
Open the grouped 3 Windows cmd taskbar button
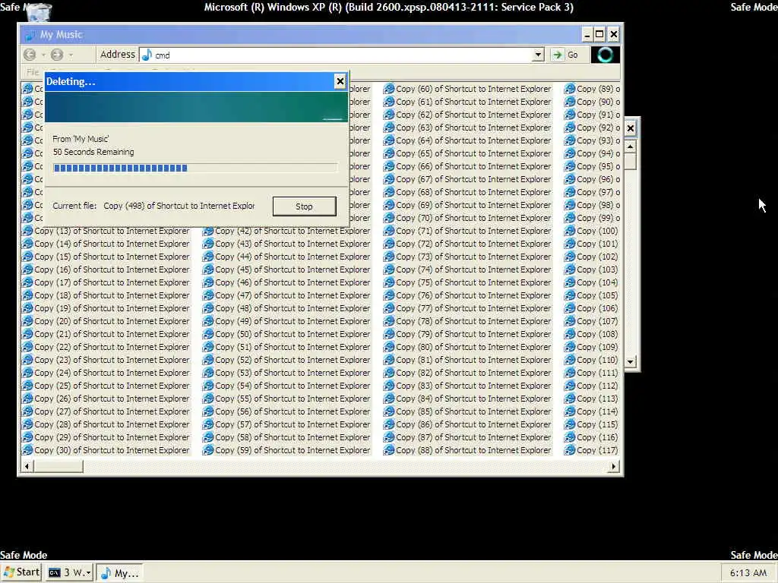click(x=69, y=572)
